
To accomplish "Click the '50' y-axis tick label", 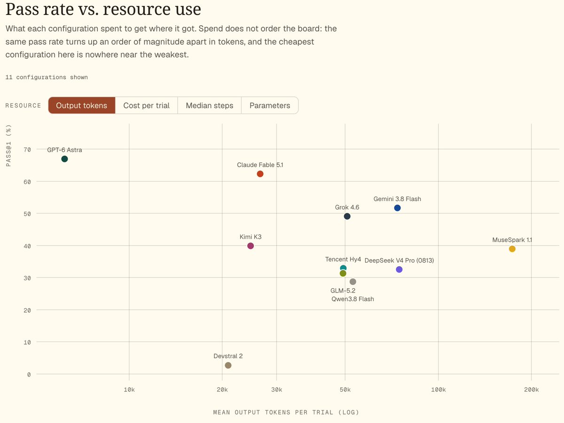I will click(27, 214).
